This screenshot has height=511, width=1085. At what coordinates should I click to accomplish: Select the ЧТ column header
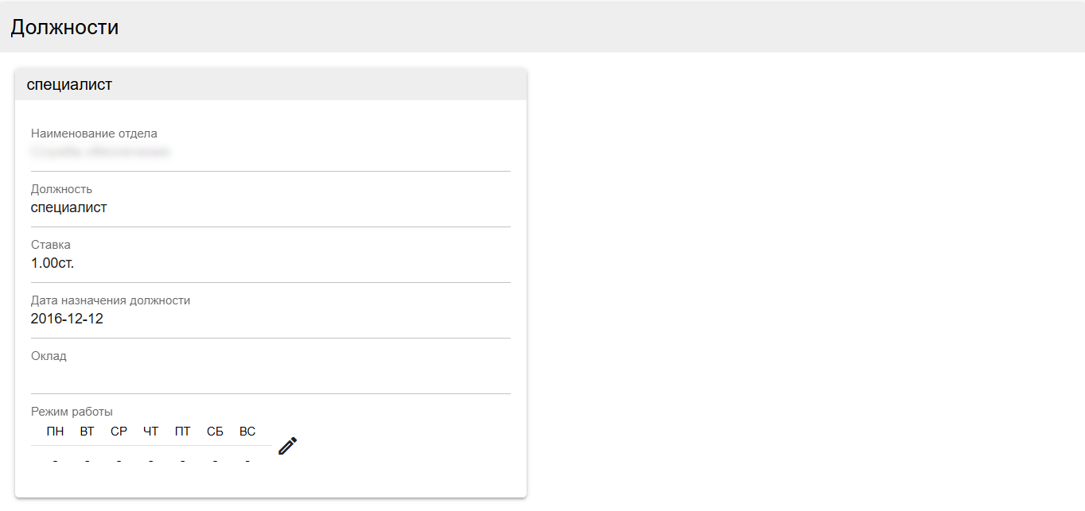[150, 432]
